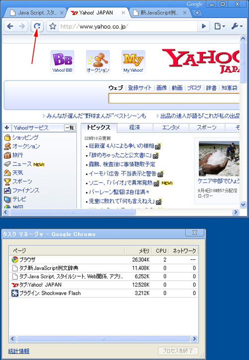The width and height of the screenshot is (249, 360).
Task: Select the Yahoo! JAPAN browser tab
Action: tap(98, 13)
